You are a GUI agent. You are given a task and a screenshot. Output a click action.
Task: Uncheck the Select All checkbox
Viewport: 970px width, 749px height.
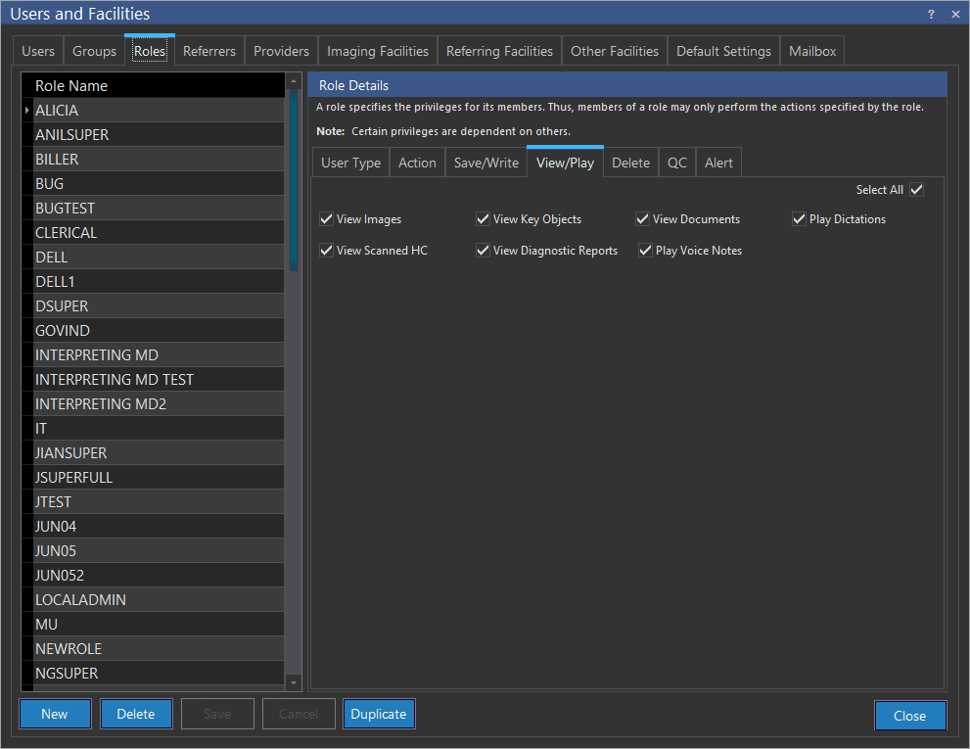(x=916, y=190)
